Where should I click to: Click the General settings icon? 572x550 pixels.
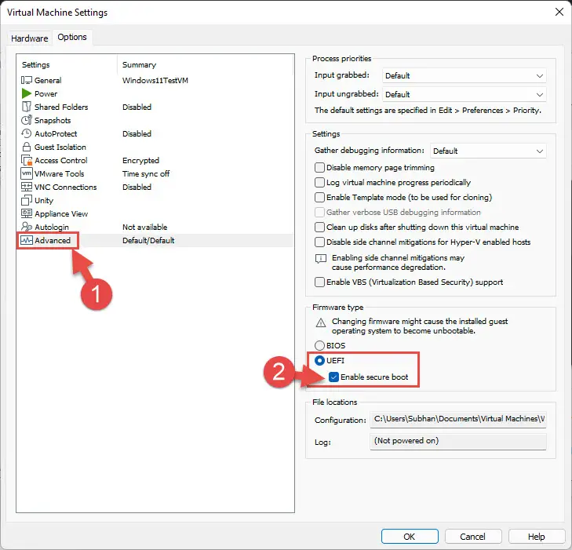26,80
